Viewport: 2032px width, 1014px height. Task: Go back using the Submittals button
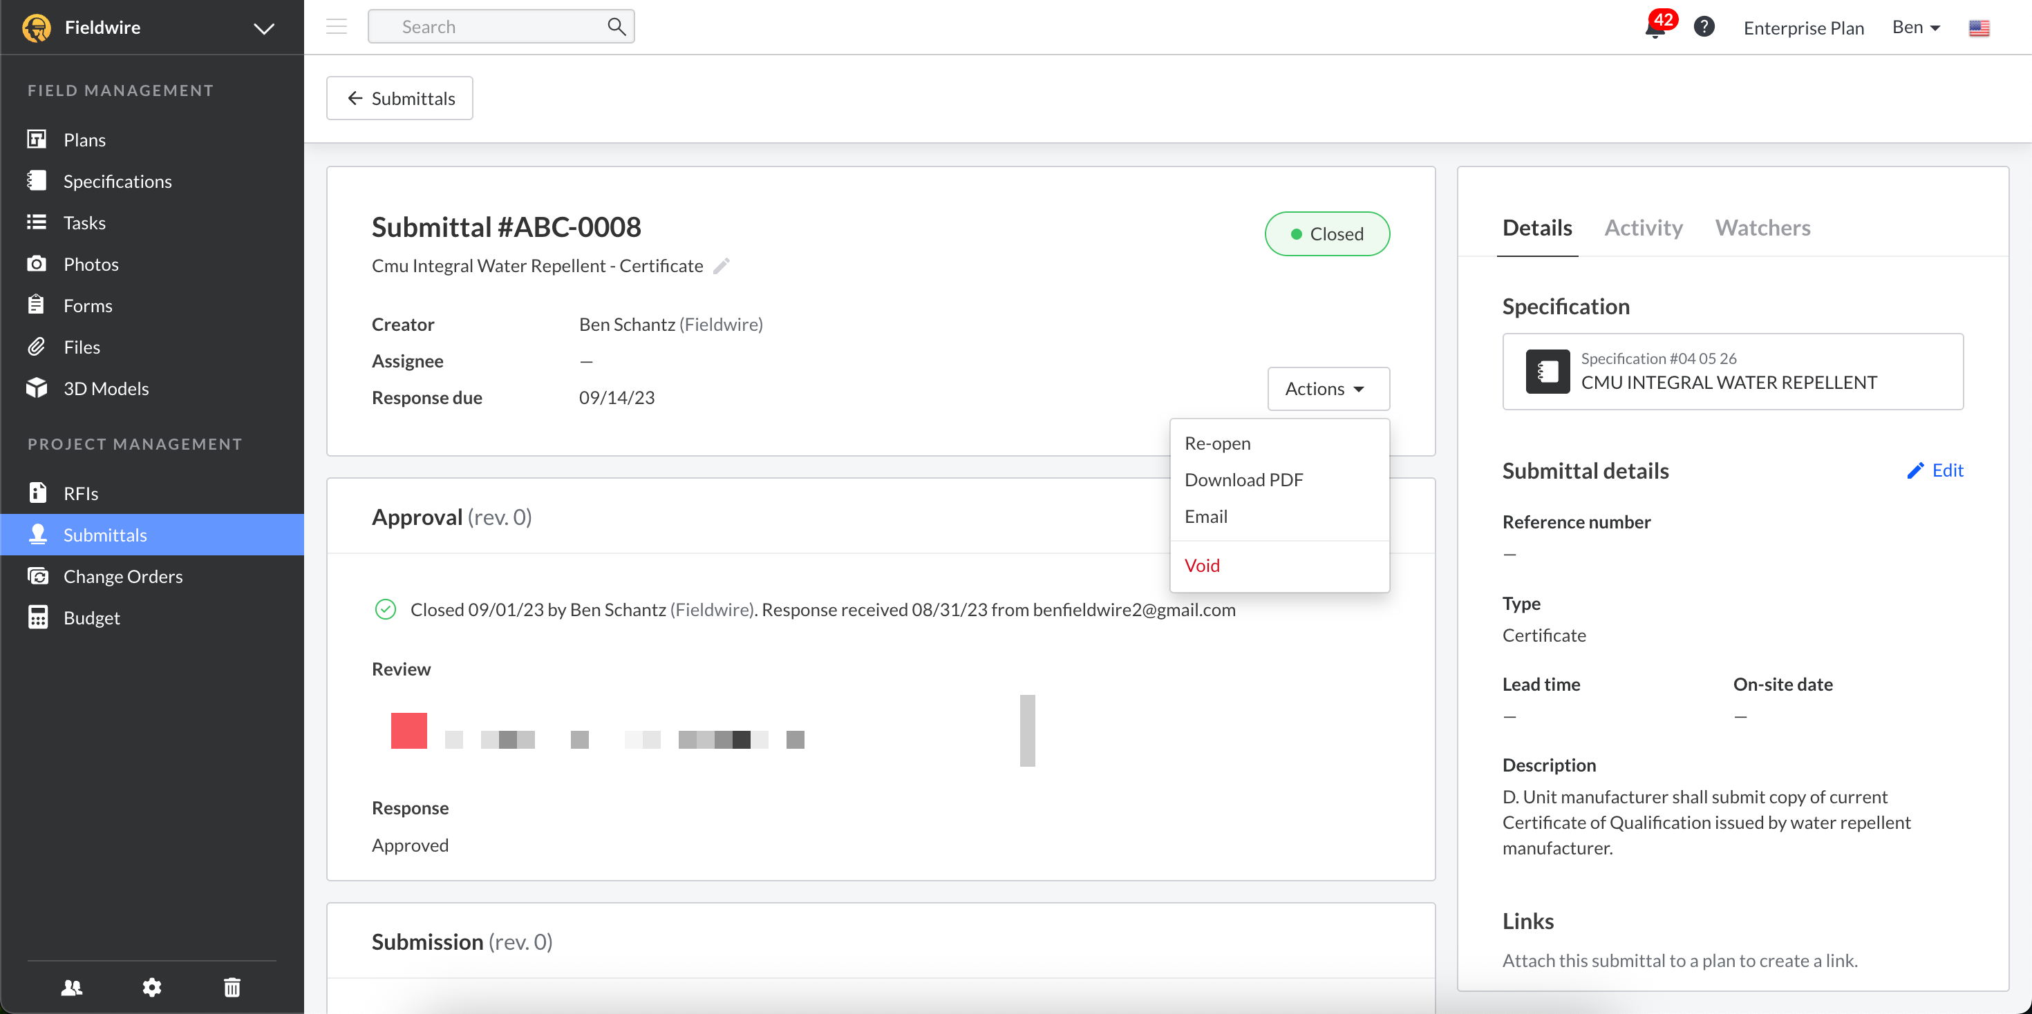[400, 99]
